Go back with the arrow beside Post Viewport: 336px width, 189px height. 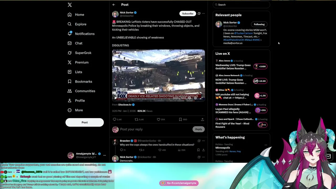pos(114,5)
